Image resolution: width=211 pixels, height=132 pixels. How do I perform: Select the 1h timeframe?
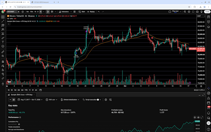click(x=35, y=12)
